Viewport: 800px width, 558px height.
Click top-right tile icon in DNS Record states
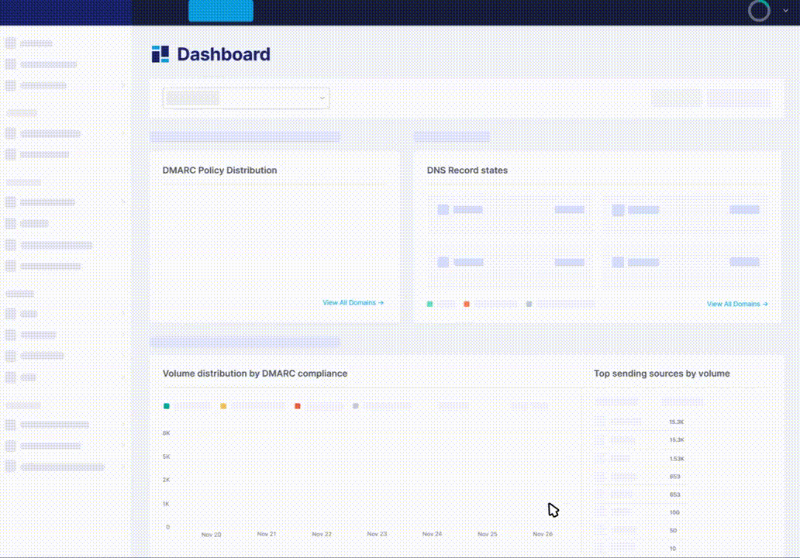(618, 209)
